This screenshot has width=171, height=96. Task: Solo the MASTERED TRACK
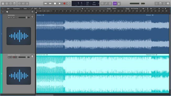tap(11, 57)
